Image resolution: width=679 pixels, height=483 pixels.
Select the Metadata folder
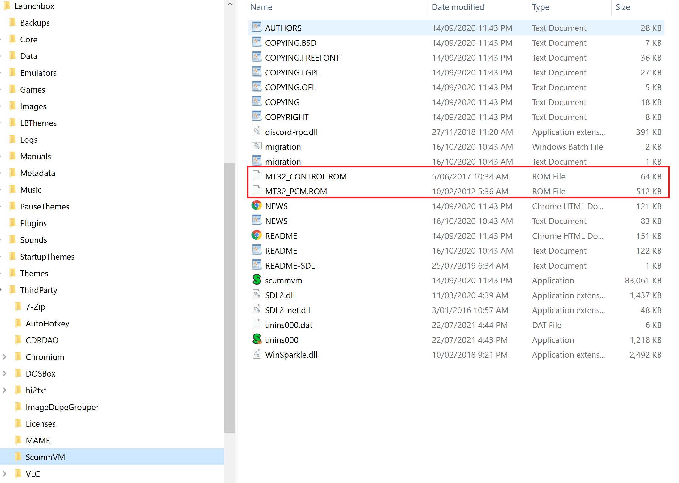click(37, 173)
